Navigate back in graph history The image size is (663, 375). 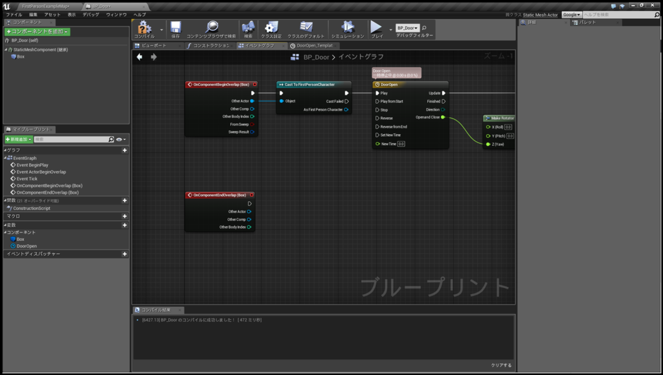click(x=140, y=56)
